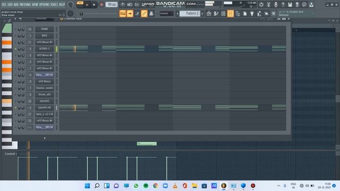Open the chat bubble icon
Viewport: 340px width, 191px height.
[304, 5]
